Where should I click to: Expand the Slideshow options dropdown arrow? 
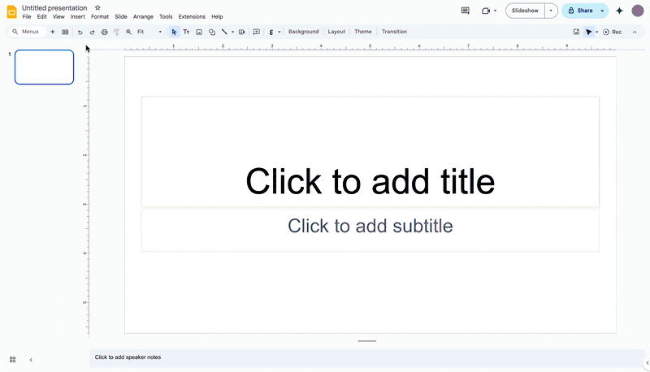551,11
